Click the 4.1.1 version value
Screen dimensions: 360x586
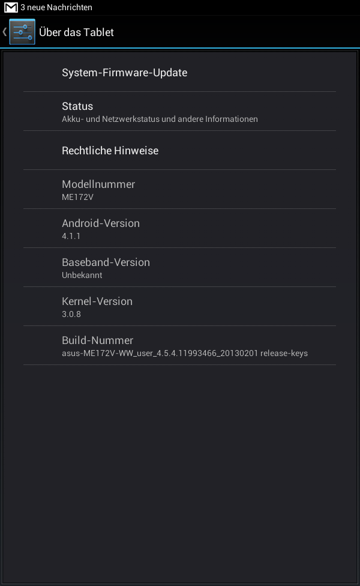click(71, 236)
